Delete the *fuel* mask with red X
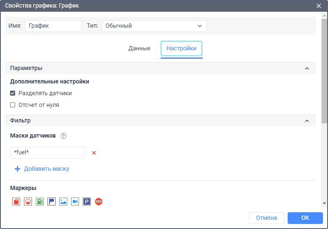 tap(94, 153)
